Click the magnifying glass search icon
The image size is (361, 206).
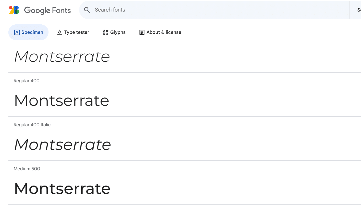(x=87, y=10)
